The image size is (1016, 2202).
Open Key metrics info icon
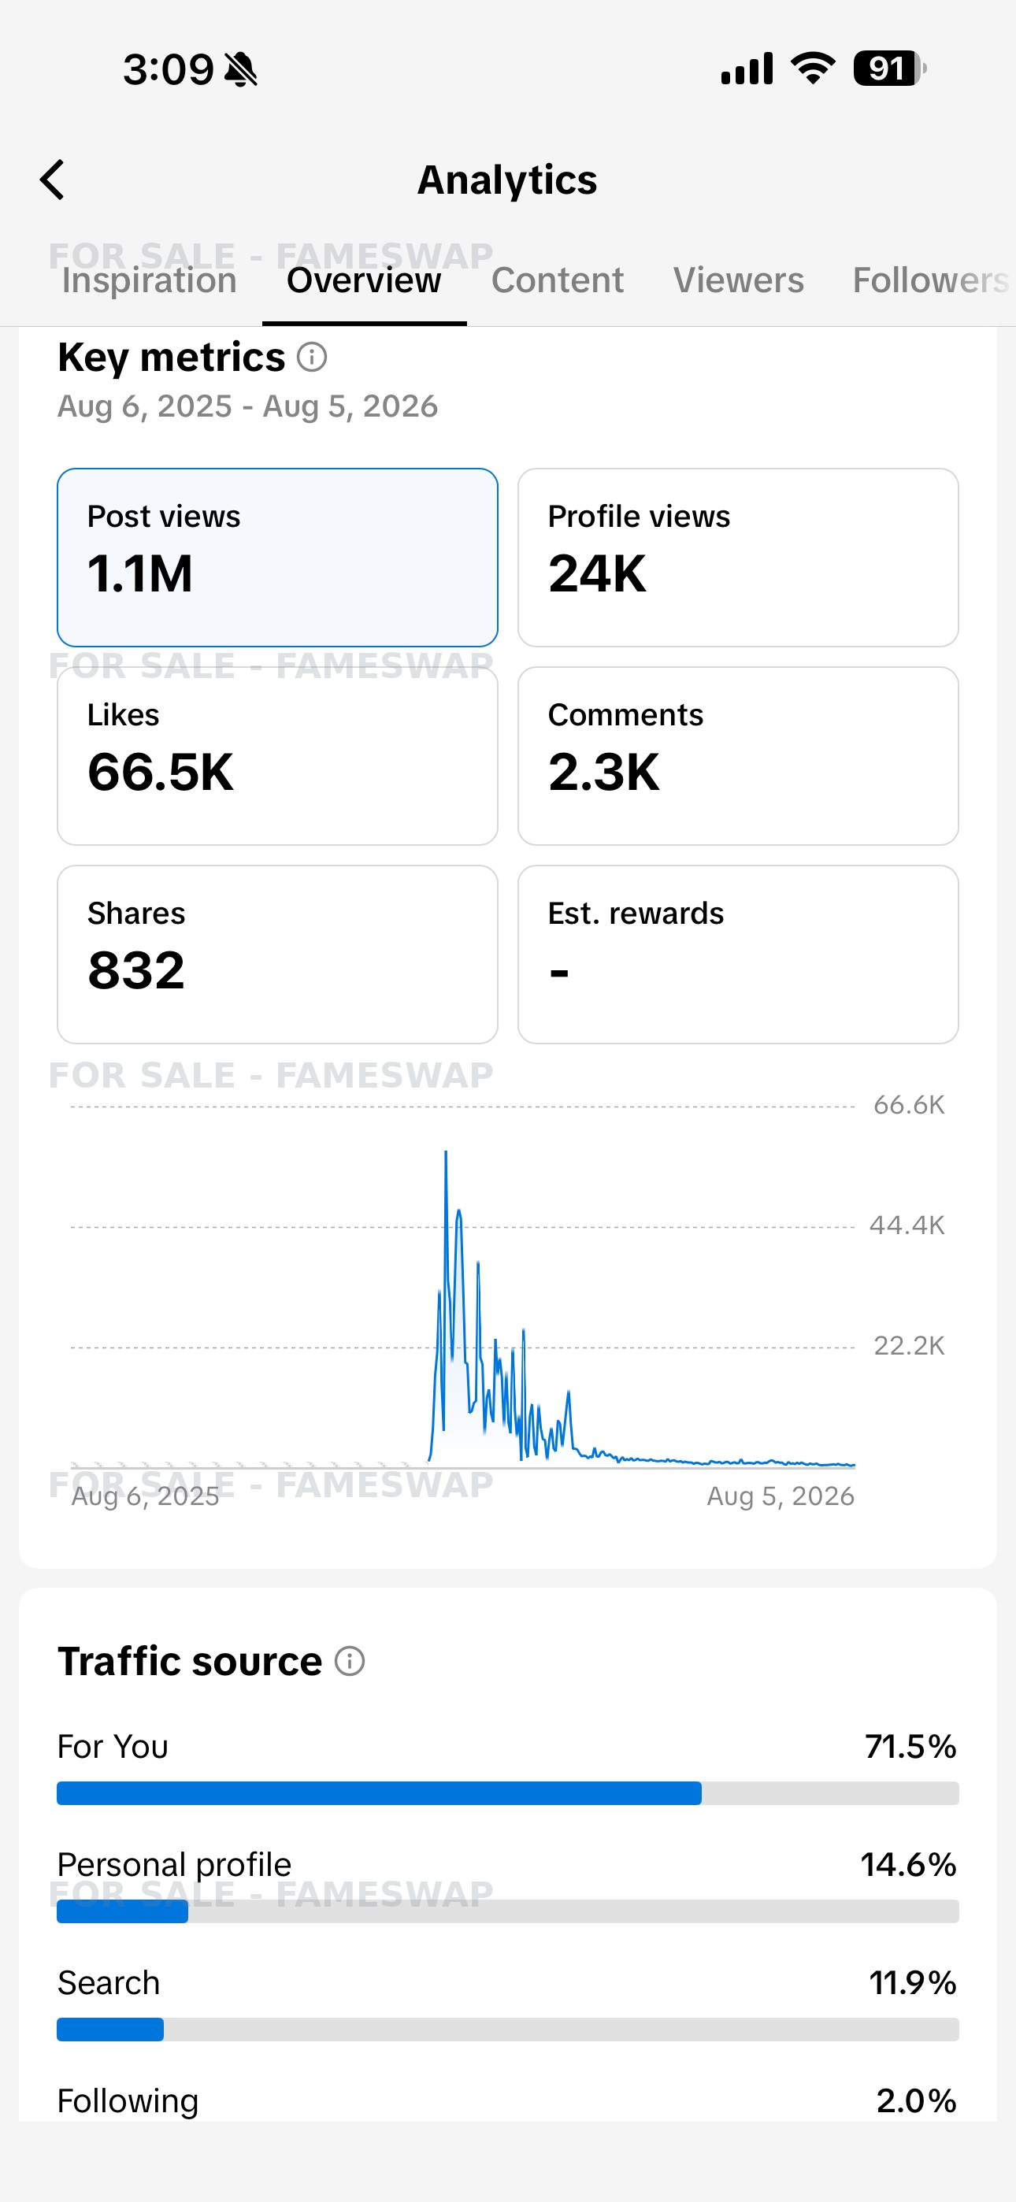point(312,358)
